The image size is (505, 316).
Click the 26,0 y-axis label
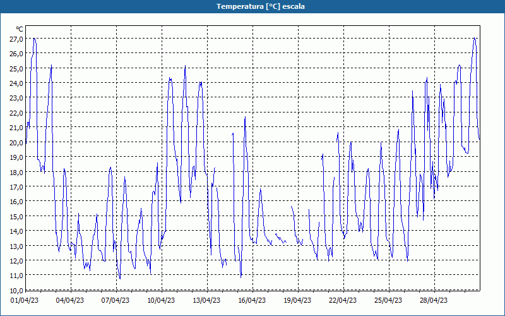point(17,54)
